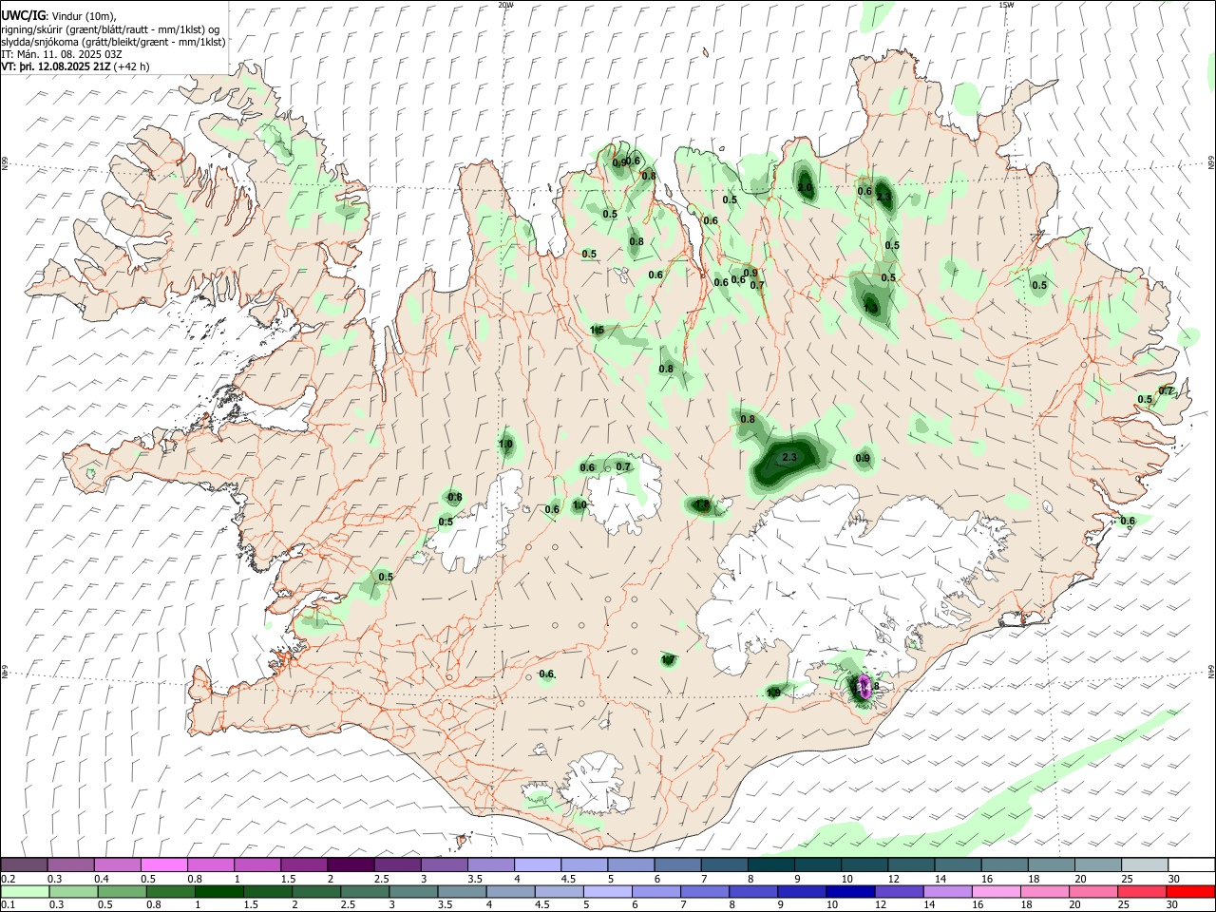Click the 1–1.5 orchid snow legend swatch
This screenshot has height=912, width=1216.
tap(257, 864)
